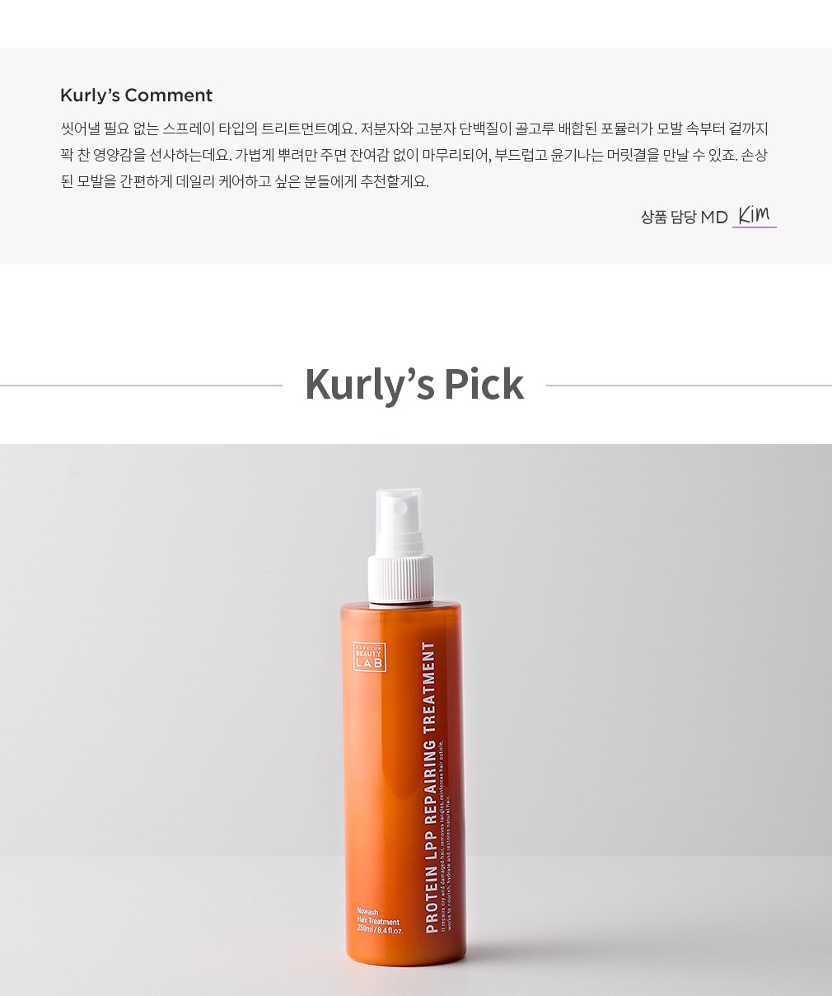Click the handwritten Kim signature

[x=754, y=214]
